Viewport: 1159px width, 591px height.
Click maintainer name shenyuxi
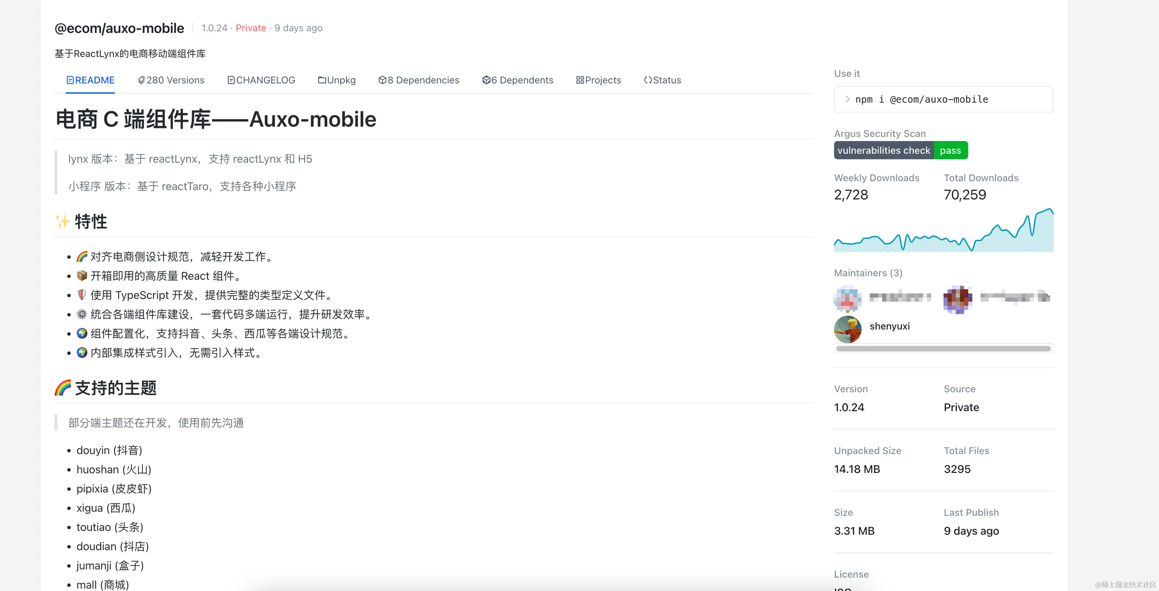click(890, 327)
